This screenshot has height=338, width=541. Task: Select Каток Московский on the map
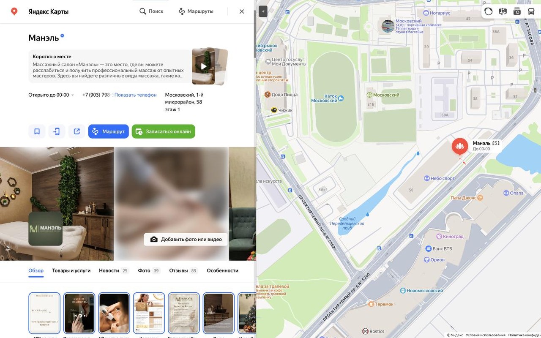click(328, 98)
